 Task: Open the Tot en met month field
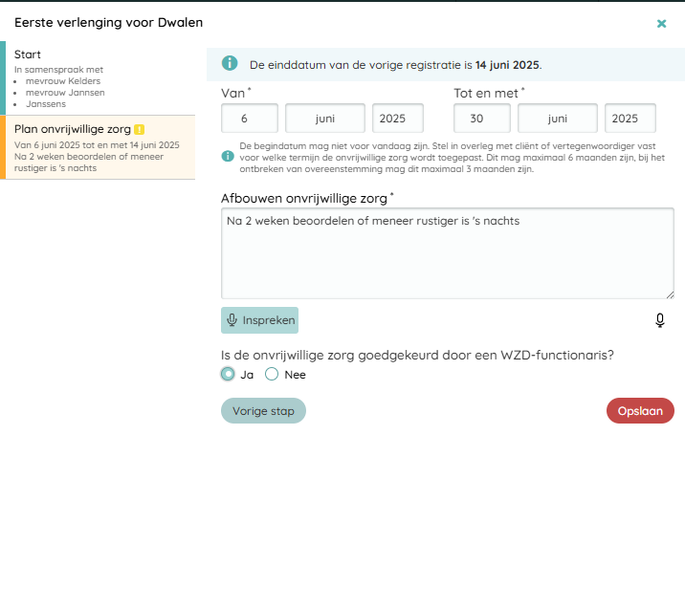pyautogui.click(x=558, y=119)
